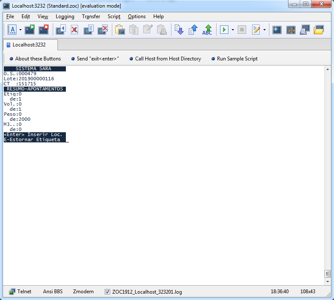
Task: Open the File menu
Action: (x=10, y=16)
